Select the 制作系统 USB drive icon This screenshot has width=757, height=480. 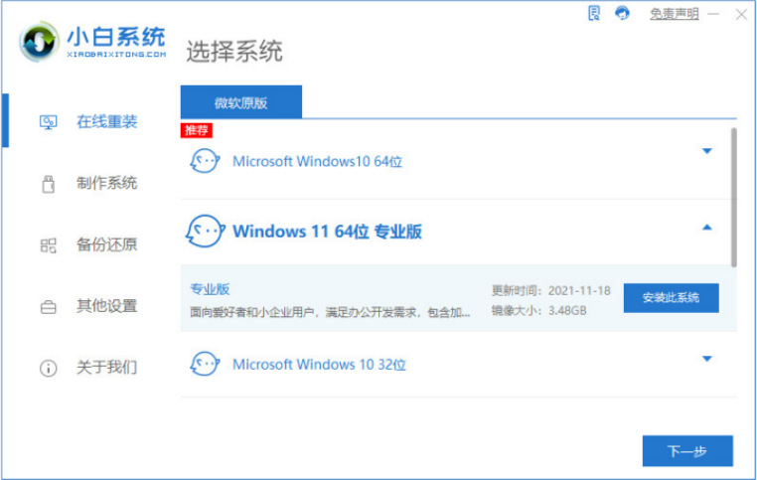point(48,184)
